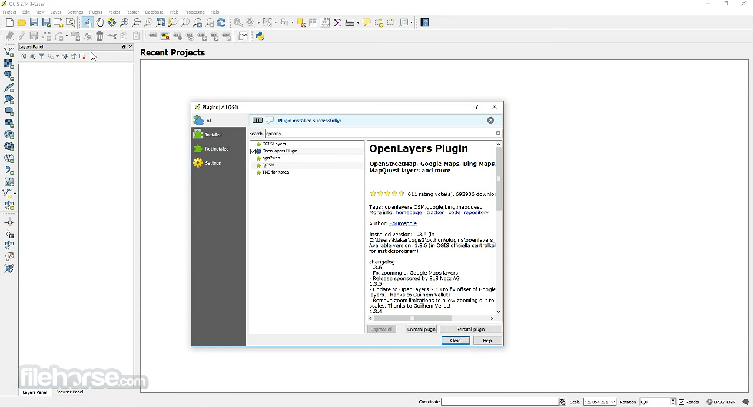Viewport: 753px width, 407px height.
Task: Open the code repository link
Action: coord(469,213)
